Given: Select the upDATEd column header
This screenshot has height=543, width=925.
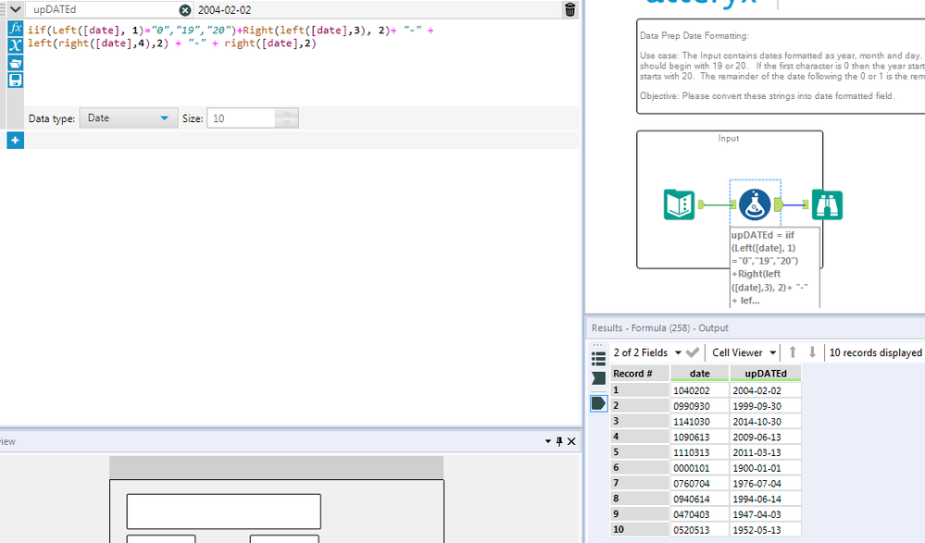Looking at the screenshot, I should pos(765,373).
